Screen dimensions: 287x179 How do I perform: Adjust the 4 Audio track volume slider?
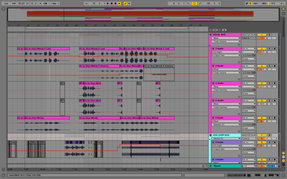[x=261, y=86]
